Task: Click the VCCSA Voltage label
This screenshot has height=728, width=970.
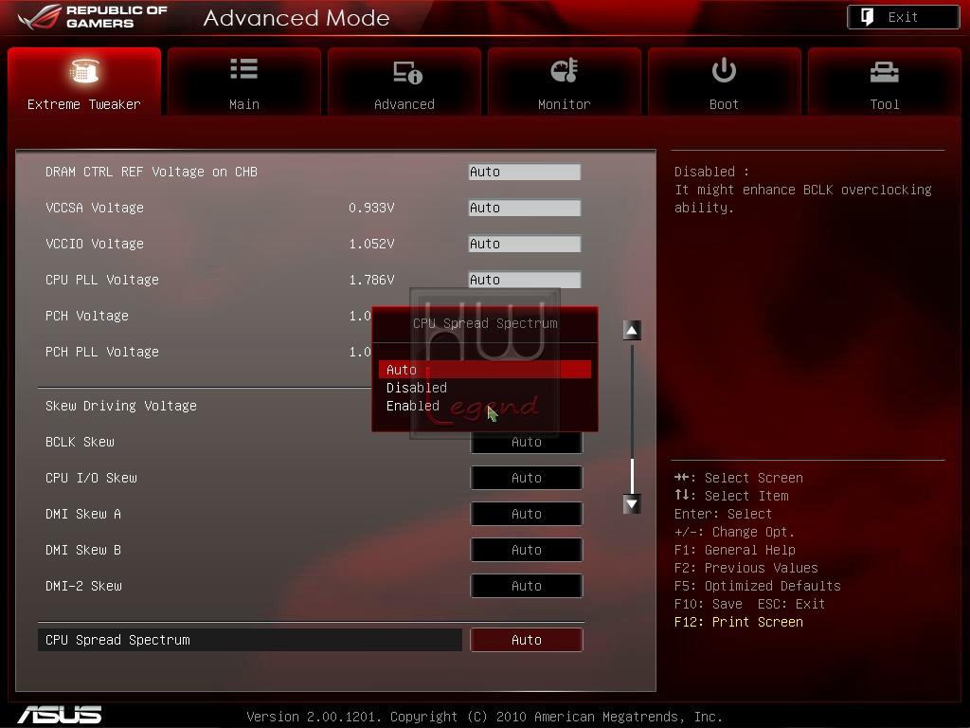Action: point(95,208)
